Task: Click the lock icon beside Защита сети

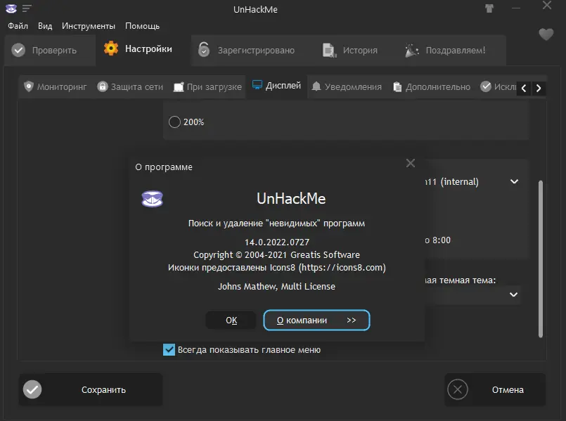Action: click(x=103, y=86)
